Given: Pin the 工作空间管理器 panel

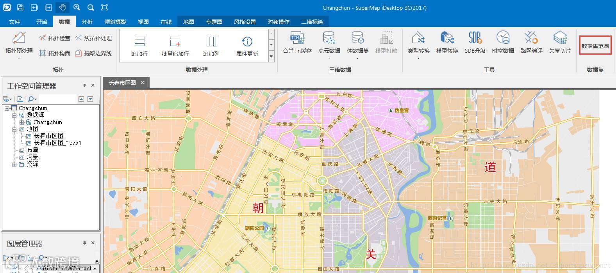Looking at the screenshot, I should click(x=84, y=85).
